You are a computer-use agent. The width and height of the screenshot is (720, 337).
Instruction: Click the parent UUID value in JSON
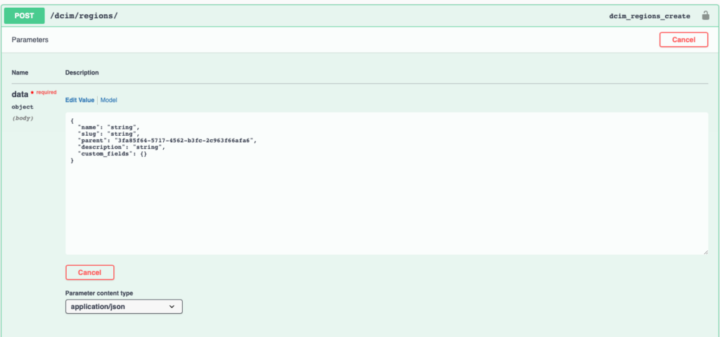tap(186, 140)
